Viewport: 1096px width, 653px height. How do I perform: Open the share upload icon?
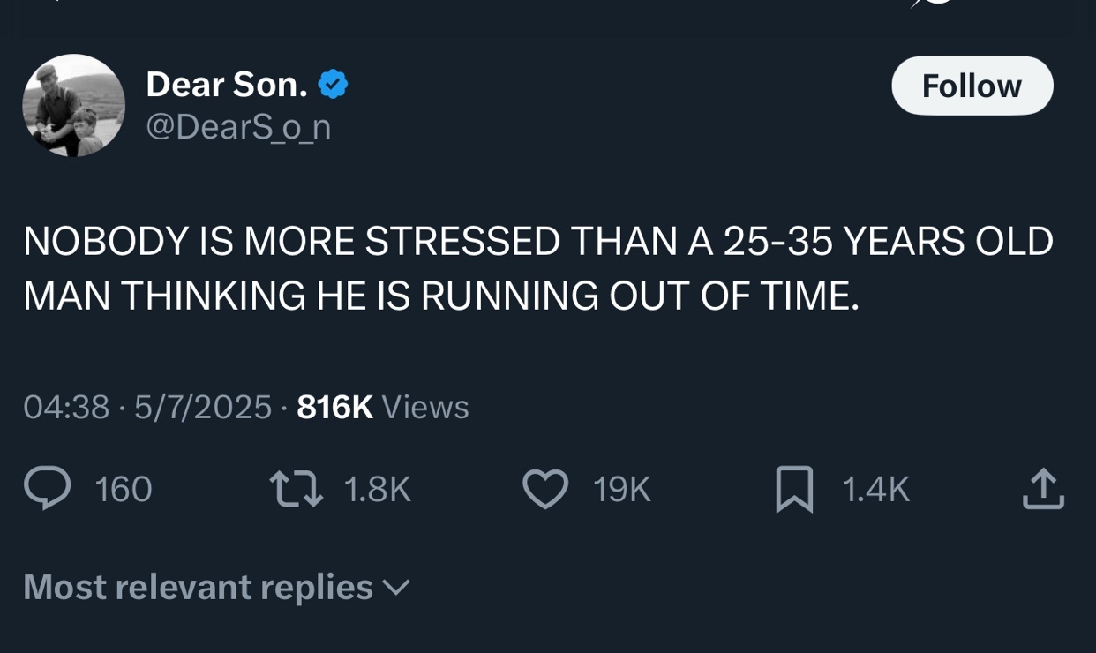(x=1043, y=489)
